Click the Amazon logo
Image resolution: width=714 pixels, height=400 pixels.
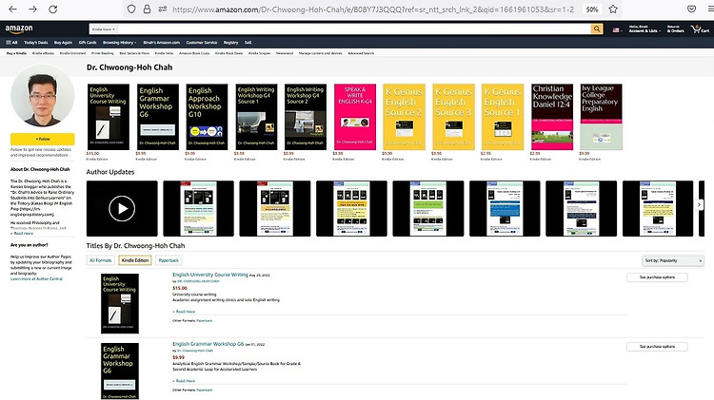[x=19, y=29]
